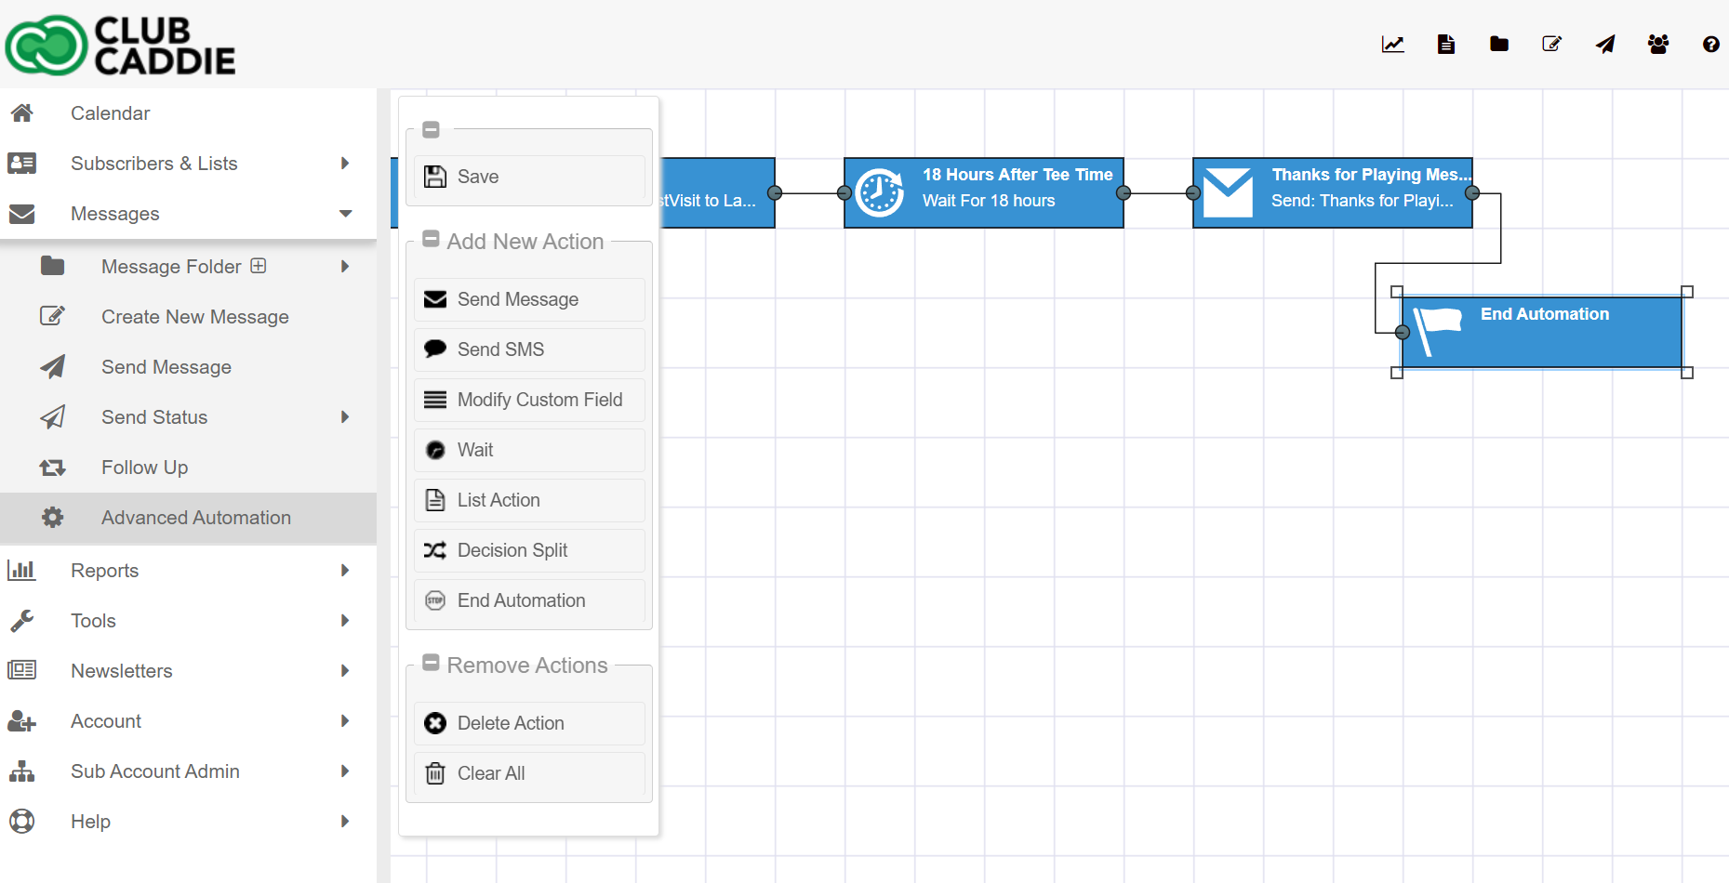Select the Thanks for Playing Message node

1333,192
